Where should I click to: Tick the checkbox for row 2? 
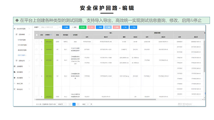pos(37,49)
